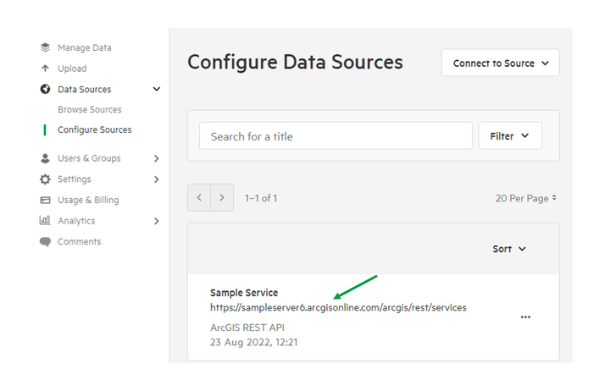Open Browse Sources in sidebar
Viewport: 610px width, 391px height.
pyautogui.click(x=90, y=110)
